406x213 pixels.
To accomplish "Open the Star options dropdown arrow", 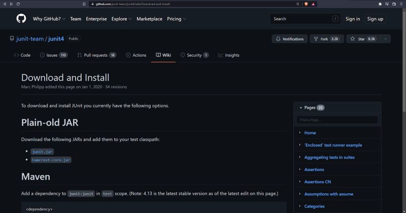I will pyautogui.click(x=385, y=39).
